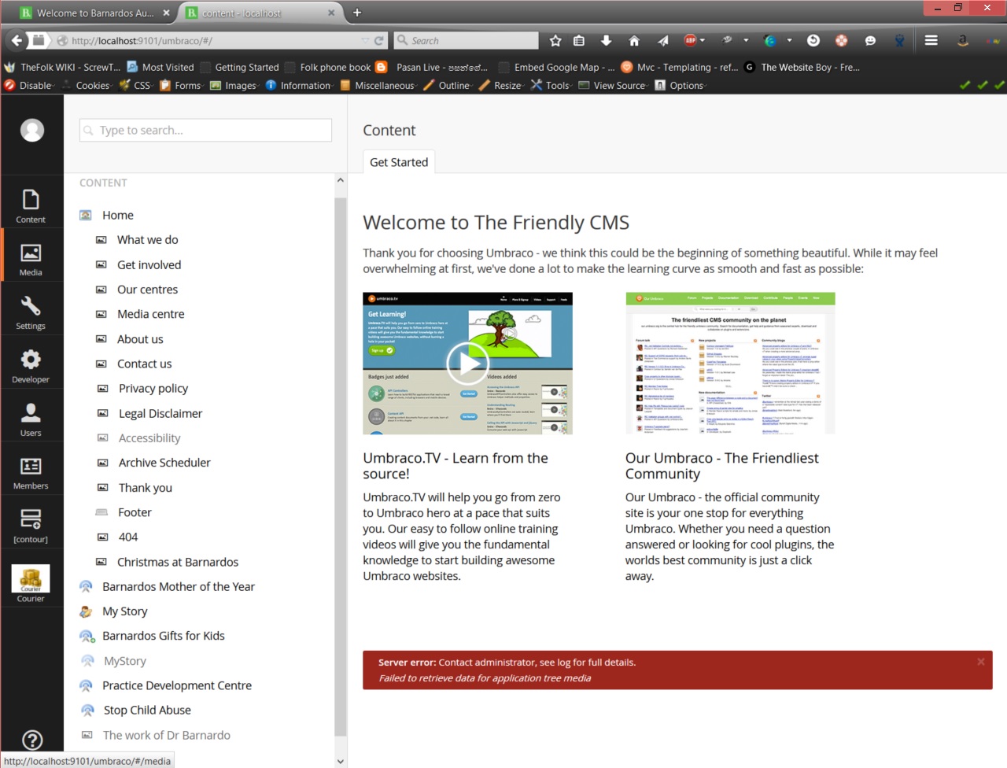Select the Archive Scheduler node
This screenshot has width=1007, height=768.
pyautogui.click(x=164, y=463)
